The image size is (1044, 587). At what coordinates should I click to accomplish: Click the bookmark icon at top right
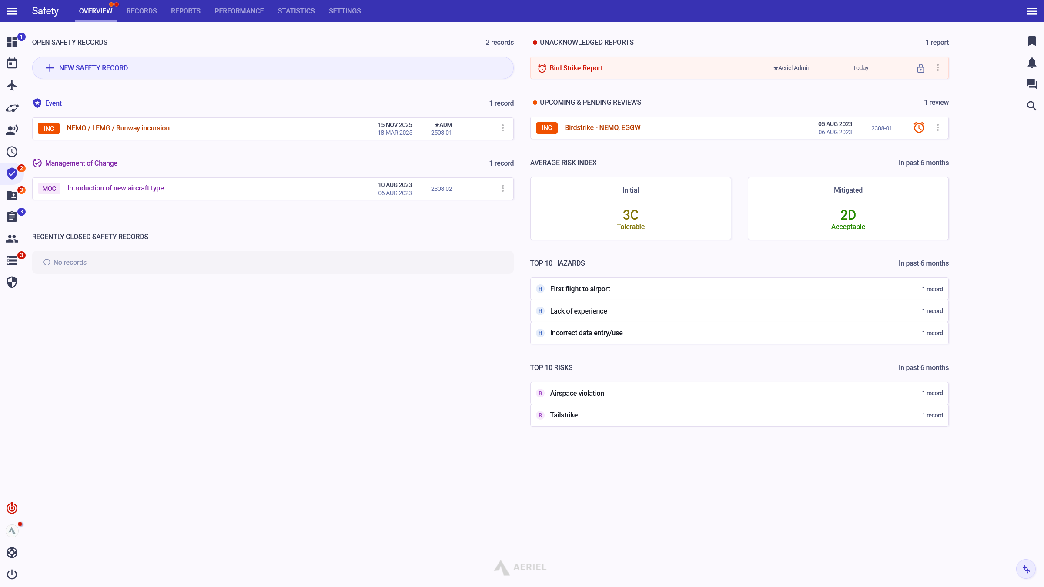coord(1031,41)
